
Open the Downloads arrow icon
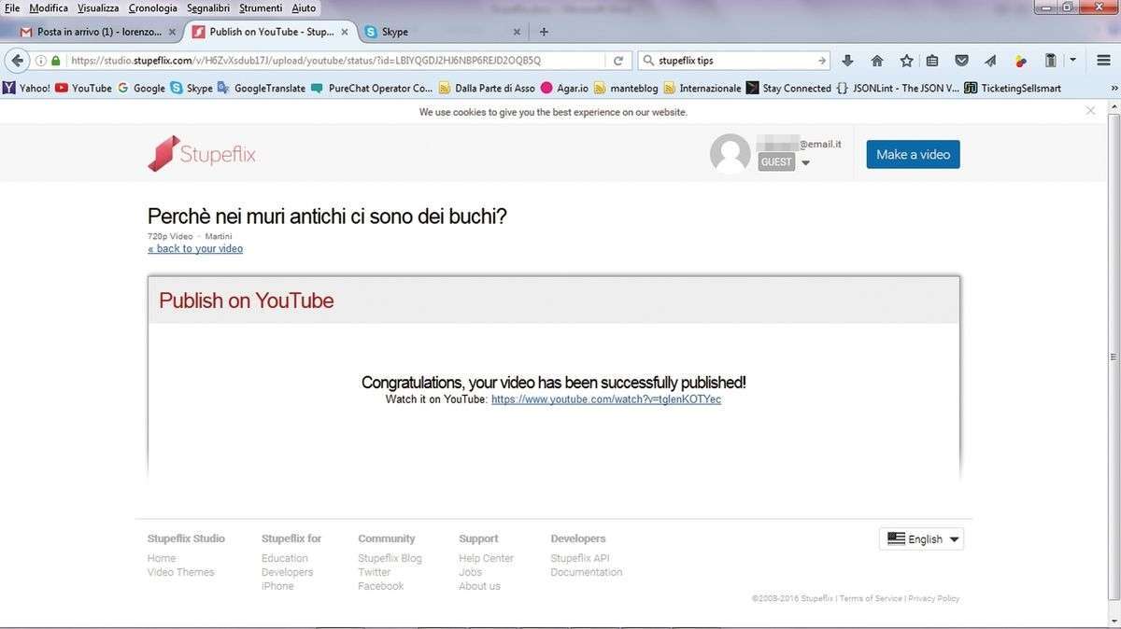[x=848, y=61]
